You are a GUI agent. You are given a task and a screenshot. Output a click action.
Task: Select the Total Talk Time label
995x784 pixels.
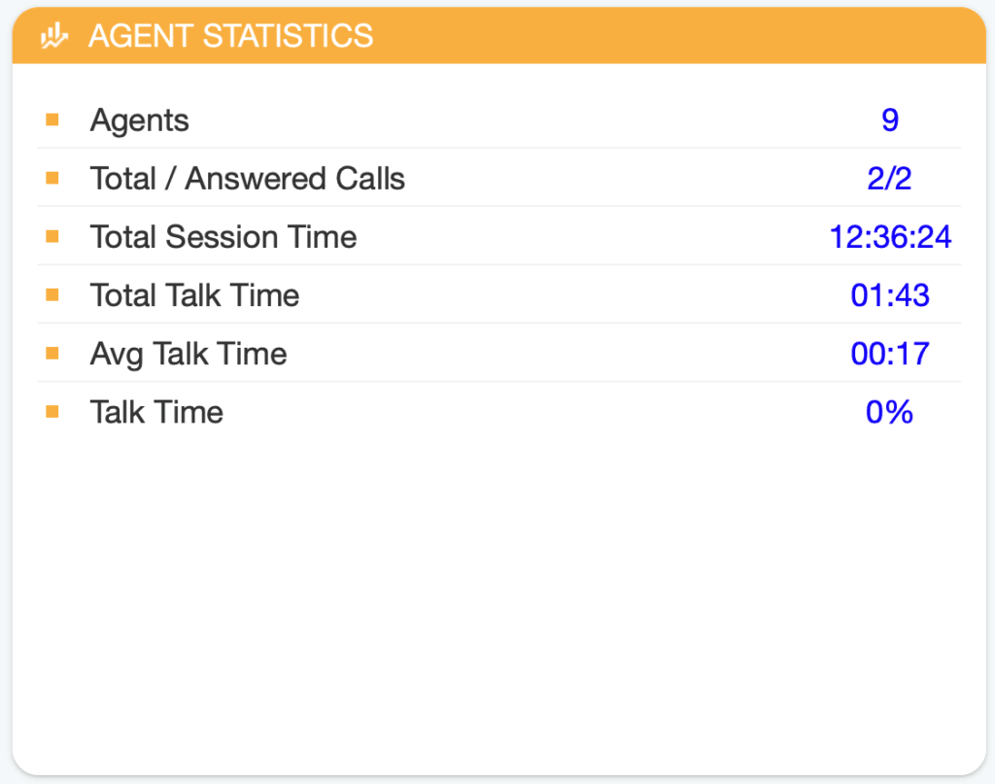(194, 295)
